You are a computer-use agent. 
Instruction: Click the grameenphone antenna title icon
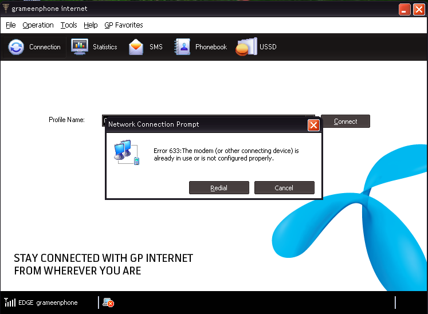(x=6, y=9)
